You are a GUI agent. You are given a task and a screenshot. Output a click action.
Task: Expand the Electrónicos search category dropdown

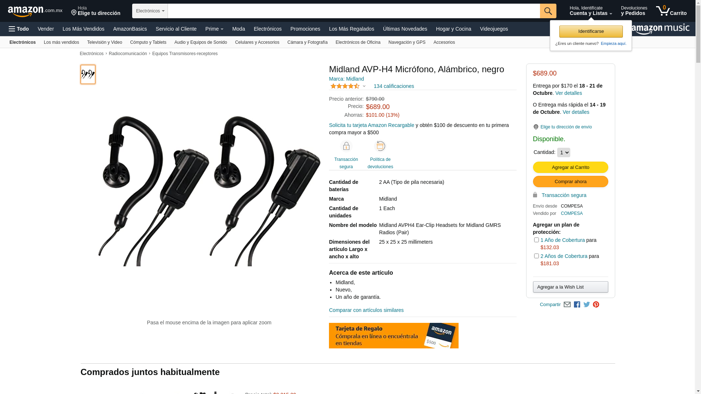tap(150, 11)
